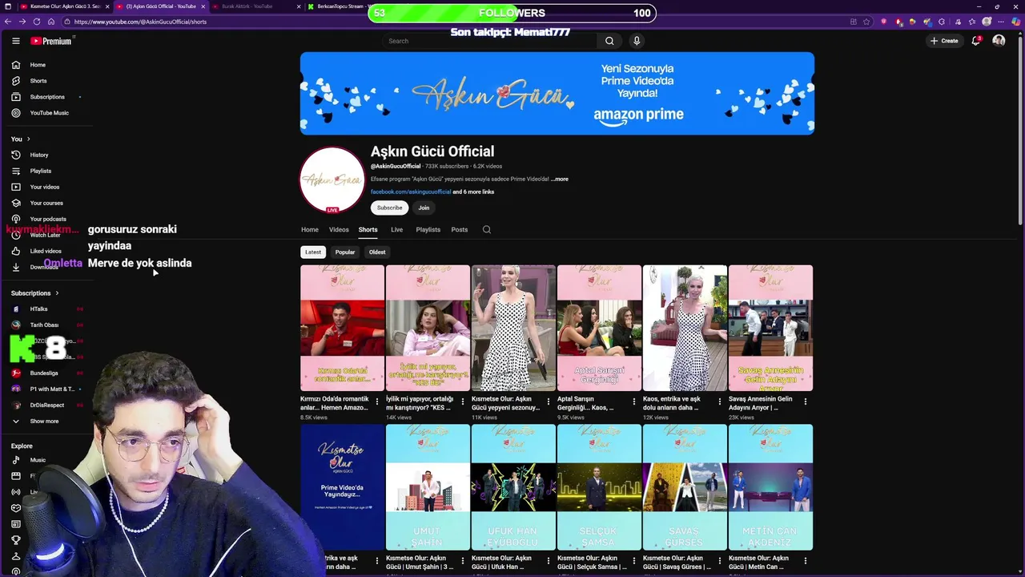Open the notifications bell
The height and width of the screenshot is (577, 1025).
pos(976,41)
